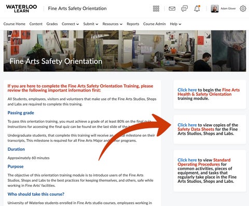Expand the Submit dropdown menu

(91, 24)
